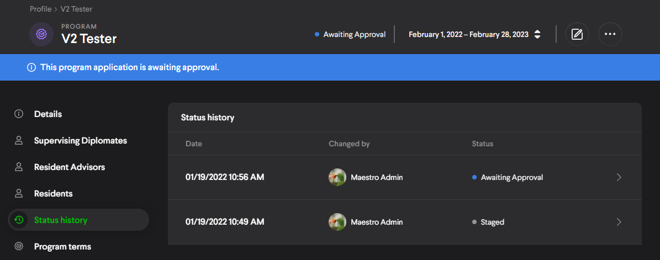Expand the Awaiting Approval row chevron
The image size is (660, 260).
coord(619,177)
